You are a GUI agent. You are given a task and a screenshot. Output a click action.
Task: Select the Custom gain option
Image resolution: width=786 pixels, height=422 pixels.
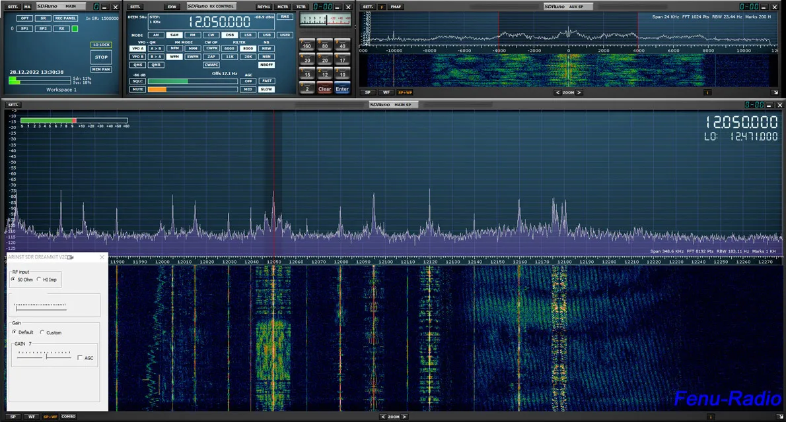coord(43,332)
